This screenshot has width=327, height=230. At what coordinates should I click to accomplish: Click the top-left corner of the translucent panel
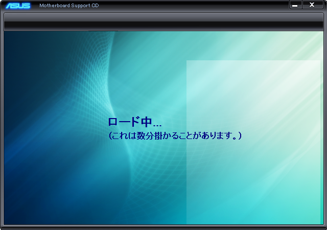(x=189, y=62)
